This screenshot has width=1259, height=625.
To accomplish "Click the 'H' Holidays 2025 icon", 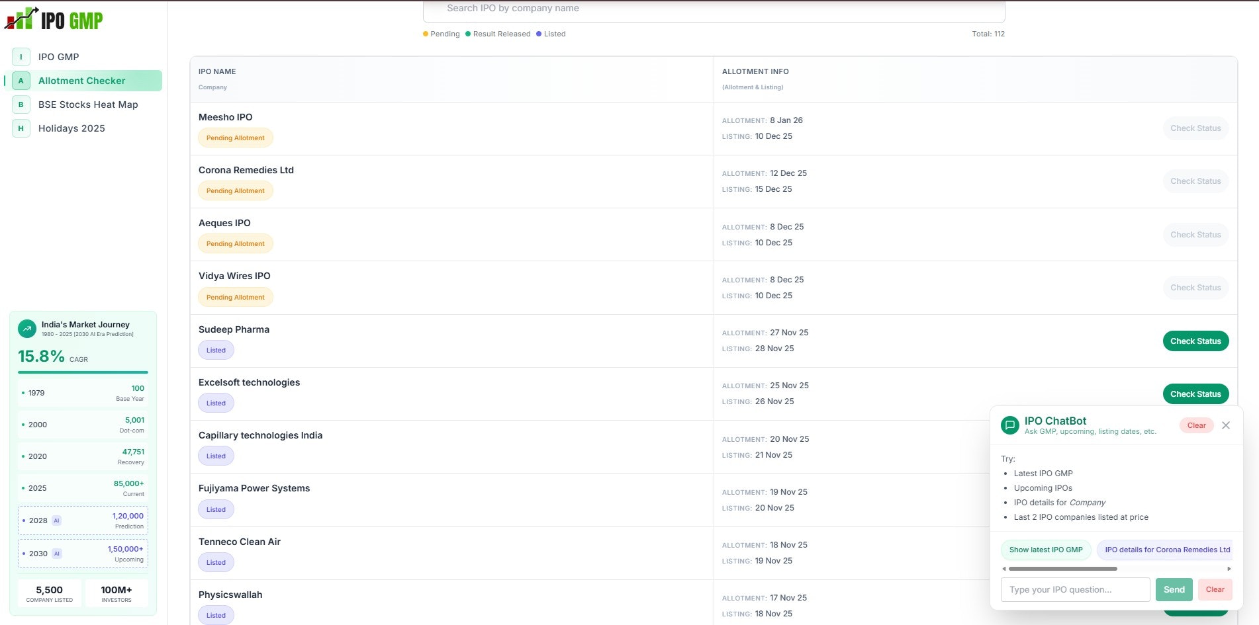I will point(21,128).
